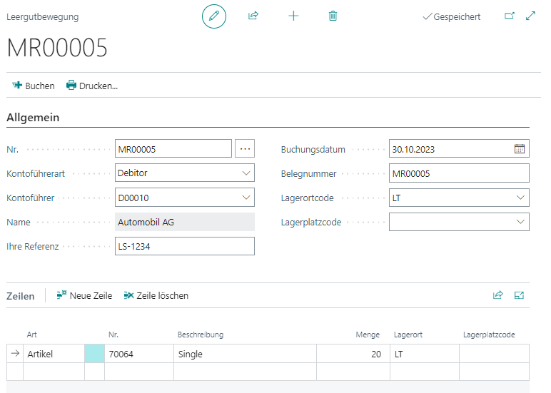Expand the Kontoführer dropdown
The image size is (551, 393).
(x=246, y=198)
